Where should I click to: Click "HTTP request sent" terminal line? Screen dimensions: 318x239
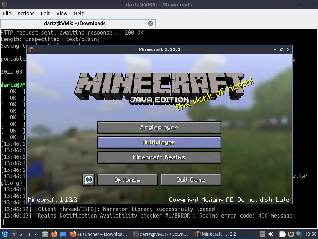(72, 33)
